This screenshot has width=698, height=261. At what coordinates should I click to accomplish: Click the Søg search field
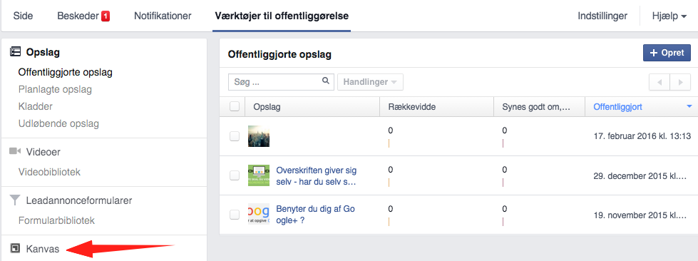(282, 82)
